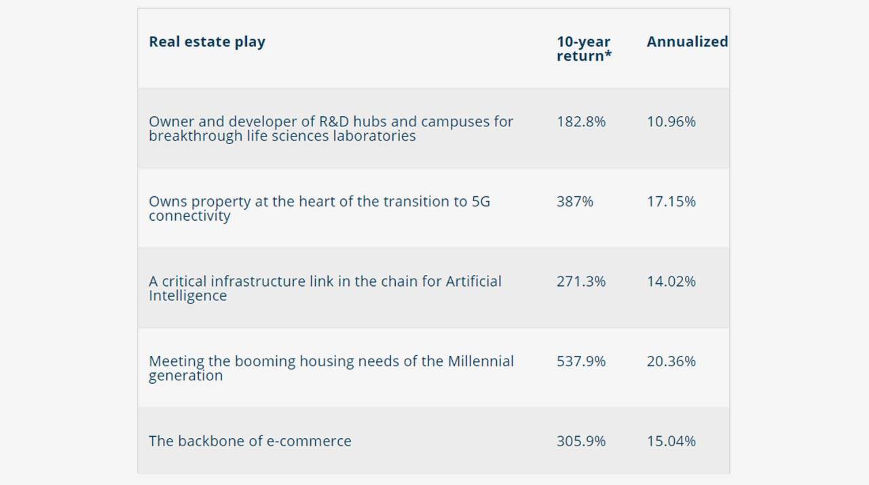
Task: Select the R&D hubs and campuses description
Action: click(x=331, y=128)
